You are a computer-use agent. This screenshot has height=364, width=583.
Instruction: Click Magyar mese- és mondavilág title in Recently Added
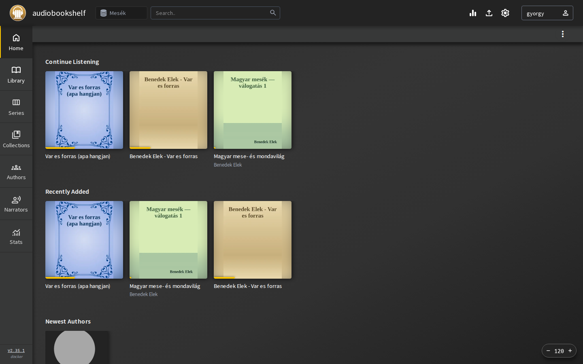tap(165, 286)
